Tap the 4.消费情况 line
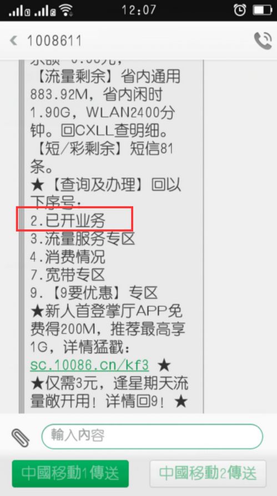Screen dimensions: 277x496 pos(68,257)
